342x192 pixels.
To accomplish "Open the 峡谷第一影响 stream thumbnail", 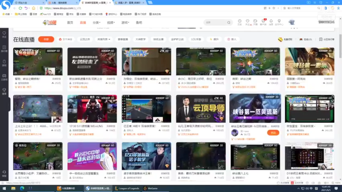I will 310,61.
